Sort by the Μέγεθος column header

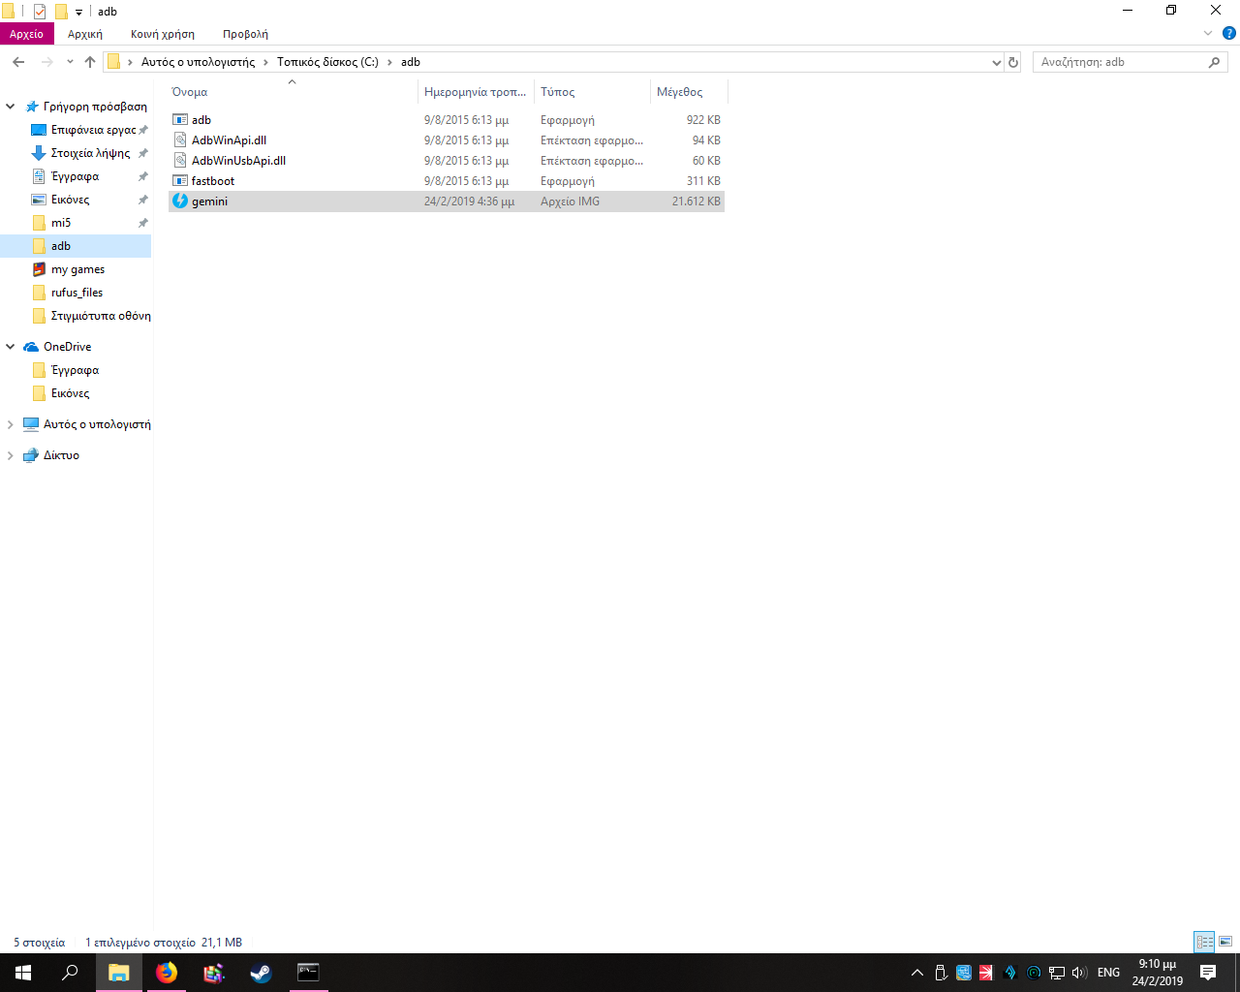point(680,92)
